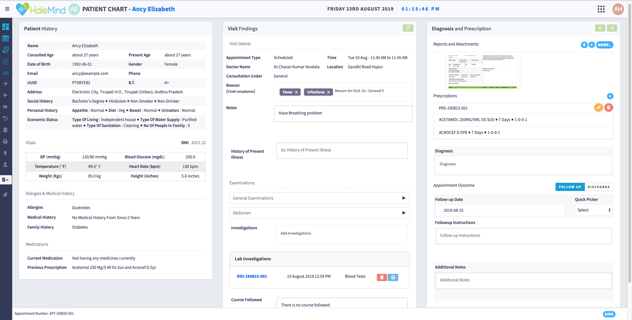Click the left arrow icon in sidebar
The image size is (632, 320).
coord(5,95)
